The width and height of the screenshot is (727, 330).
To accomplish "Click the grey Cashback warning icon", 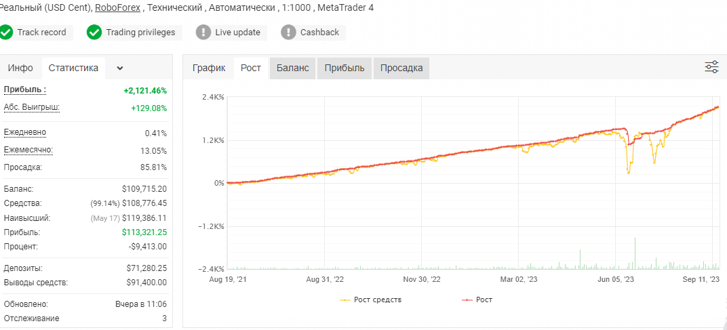I will [x=288, y=33].
